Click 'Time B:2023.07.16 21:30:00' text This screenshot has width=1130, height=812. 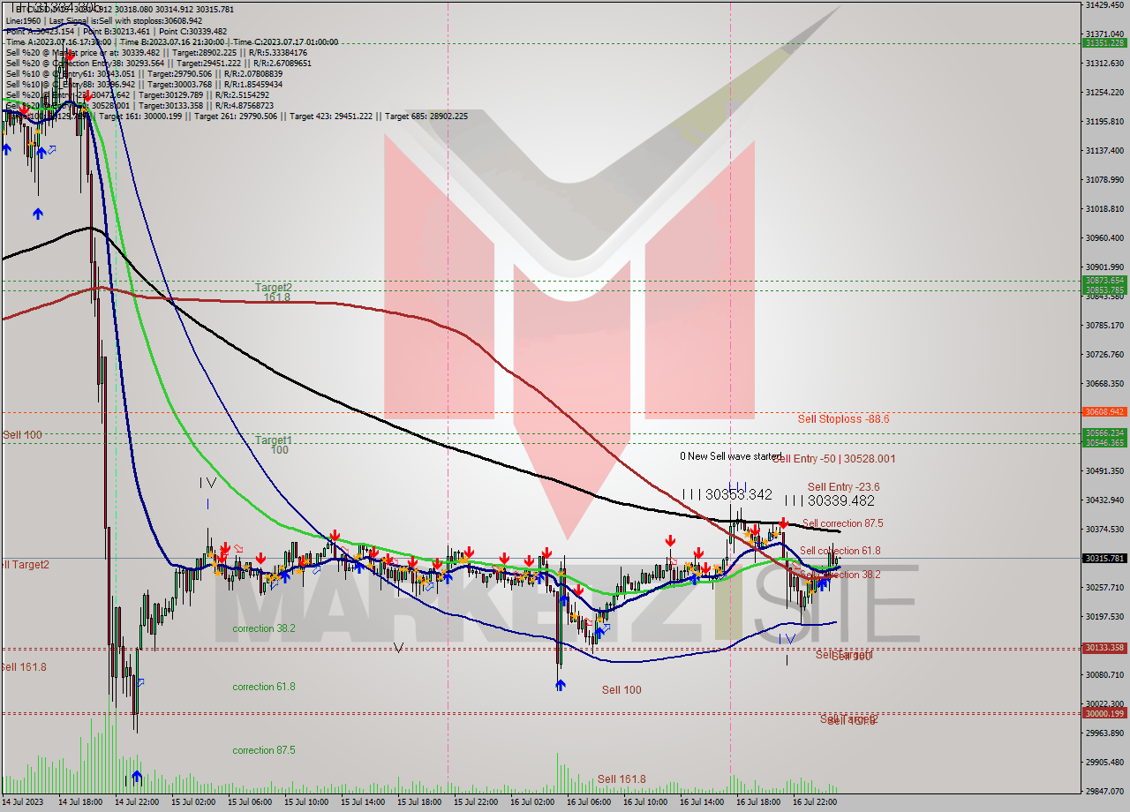(x=172, y=41)
